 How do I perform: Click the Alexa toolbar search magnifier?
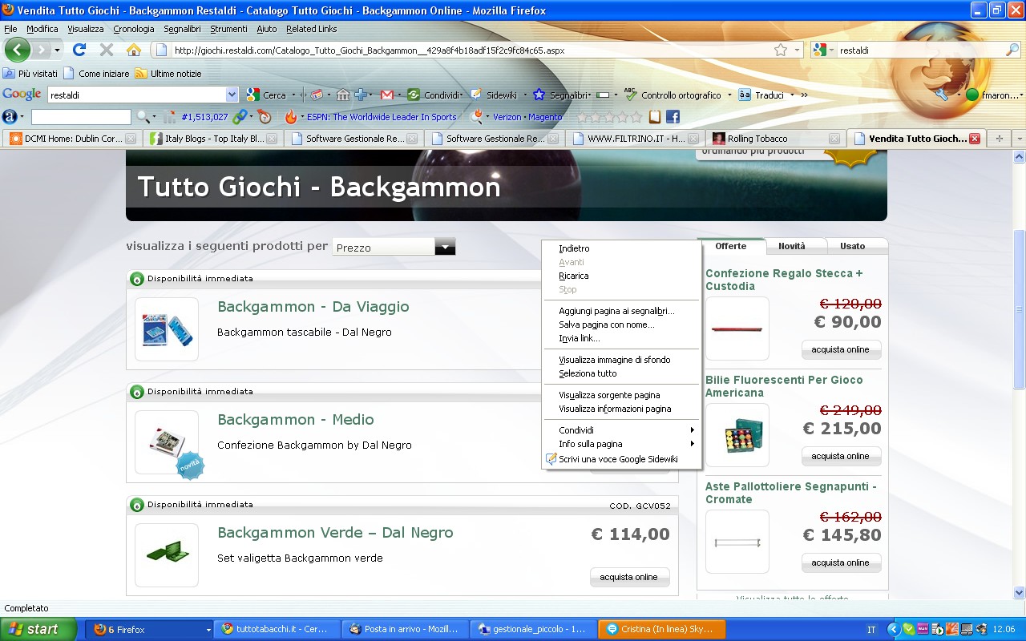pyautogui.click(x=143, y=117)
